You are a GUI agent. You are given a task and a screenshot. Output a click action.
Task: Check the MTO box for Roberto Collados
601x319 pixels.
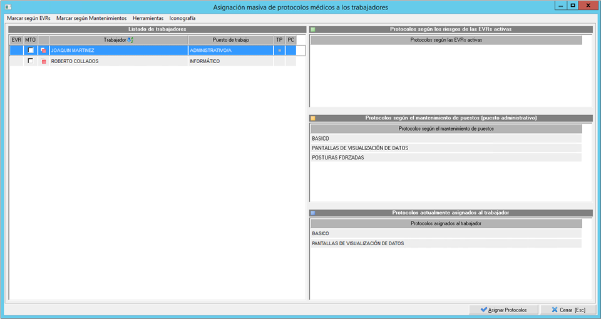click(x=30, y=61)
